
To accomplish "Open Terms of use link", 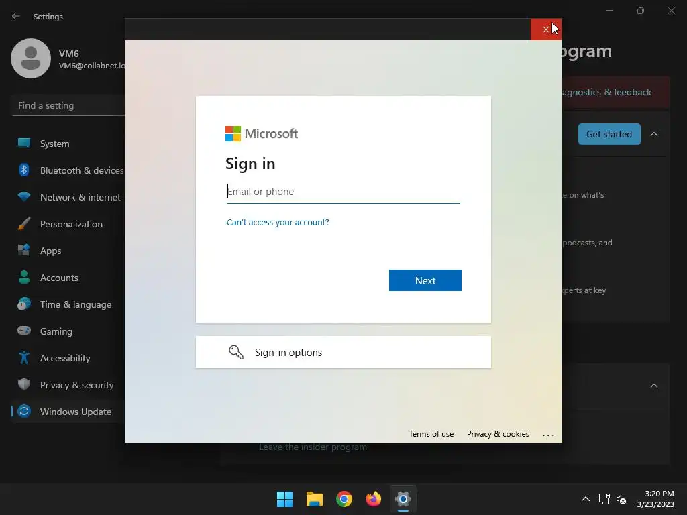I will [x=431, y=434].
